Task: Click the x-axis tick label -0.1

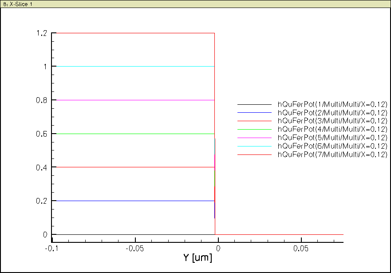Action: [x=52, y=249]
